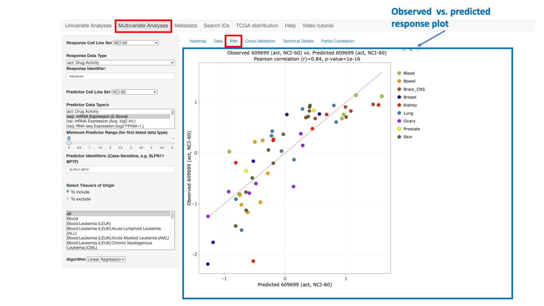Open the Algorithm dropdown showing Linear Regression

point(106,259)
